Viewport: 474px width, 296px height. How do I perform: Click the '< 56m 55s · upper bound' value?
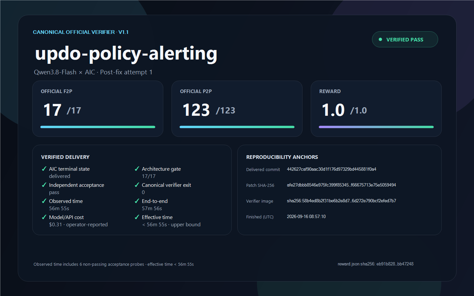[x=171, y=225]
